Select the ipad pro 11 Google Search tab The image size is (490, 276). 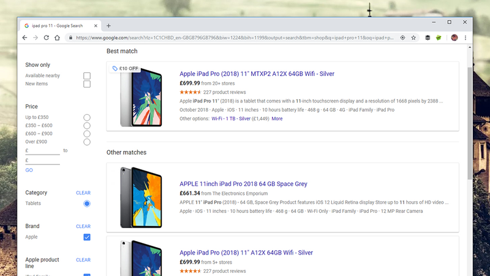point(59,26)
